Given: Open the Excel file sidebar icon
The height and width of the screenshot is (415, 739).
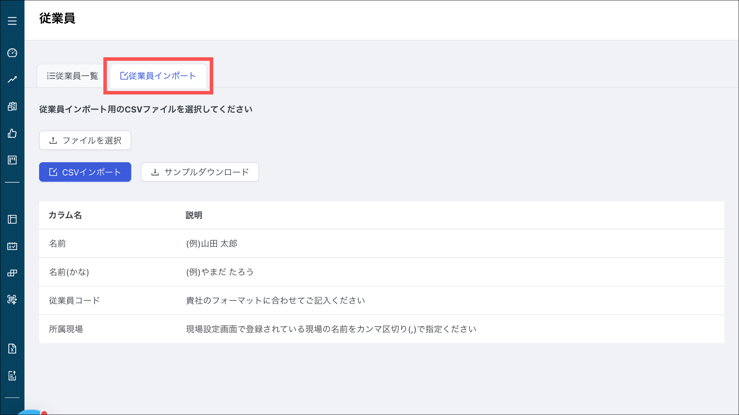Looking at the screenshot, I should coord(12,349).
